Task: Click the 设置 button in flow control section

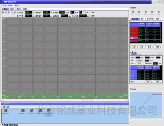Action: coord(157,81)
